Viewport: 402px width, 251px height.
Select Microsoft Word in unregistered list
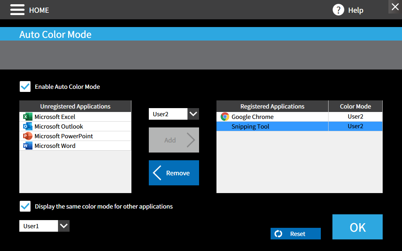[75, 146]
